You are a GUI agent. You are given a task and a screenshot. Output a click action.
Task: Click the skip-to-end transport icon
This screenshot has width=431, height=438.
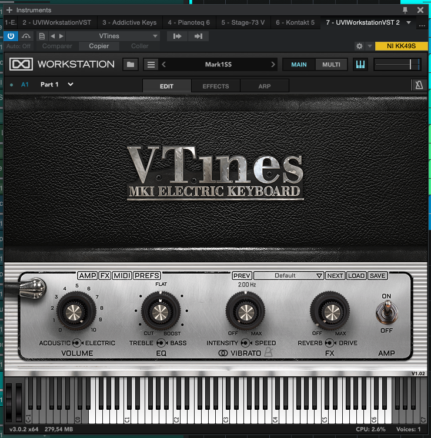point(198,36)
